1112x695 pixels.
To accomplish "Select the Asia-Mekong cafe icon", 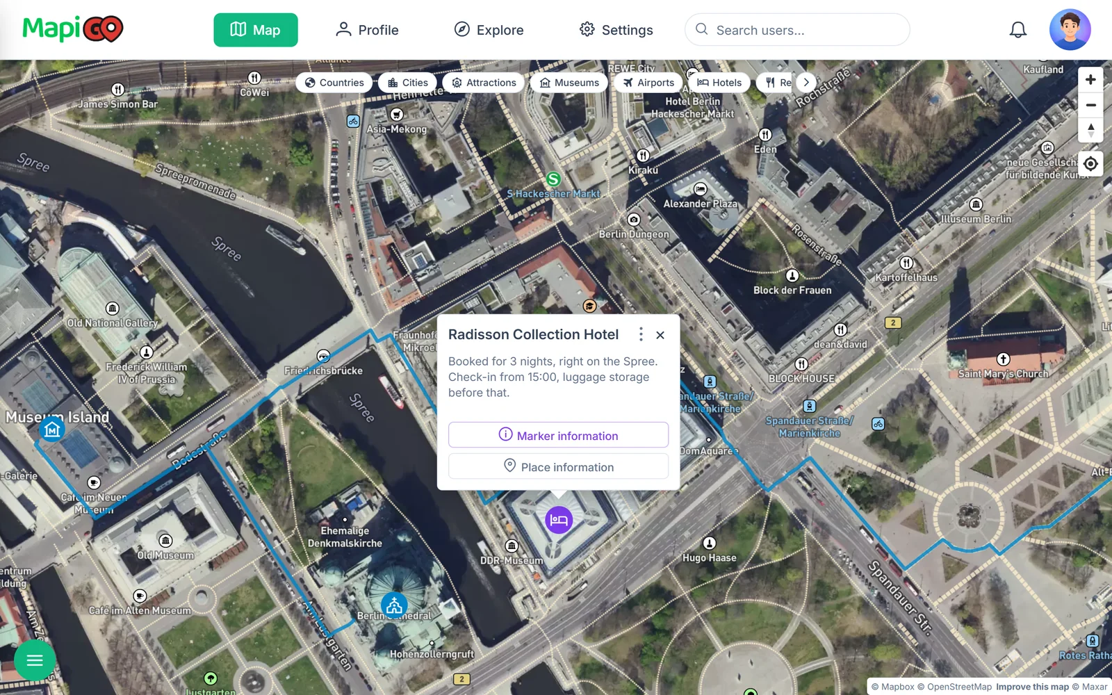I will point(397,115).
